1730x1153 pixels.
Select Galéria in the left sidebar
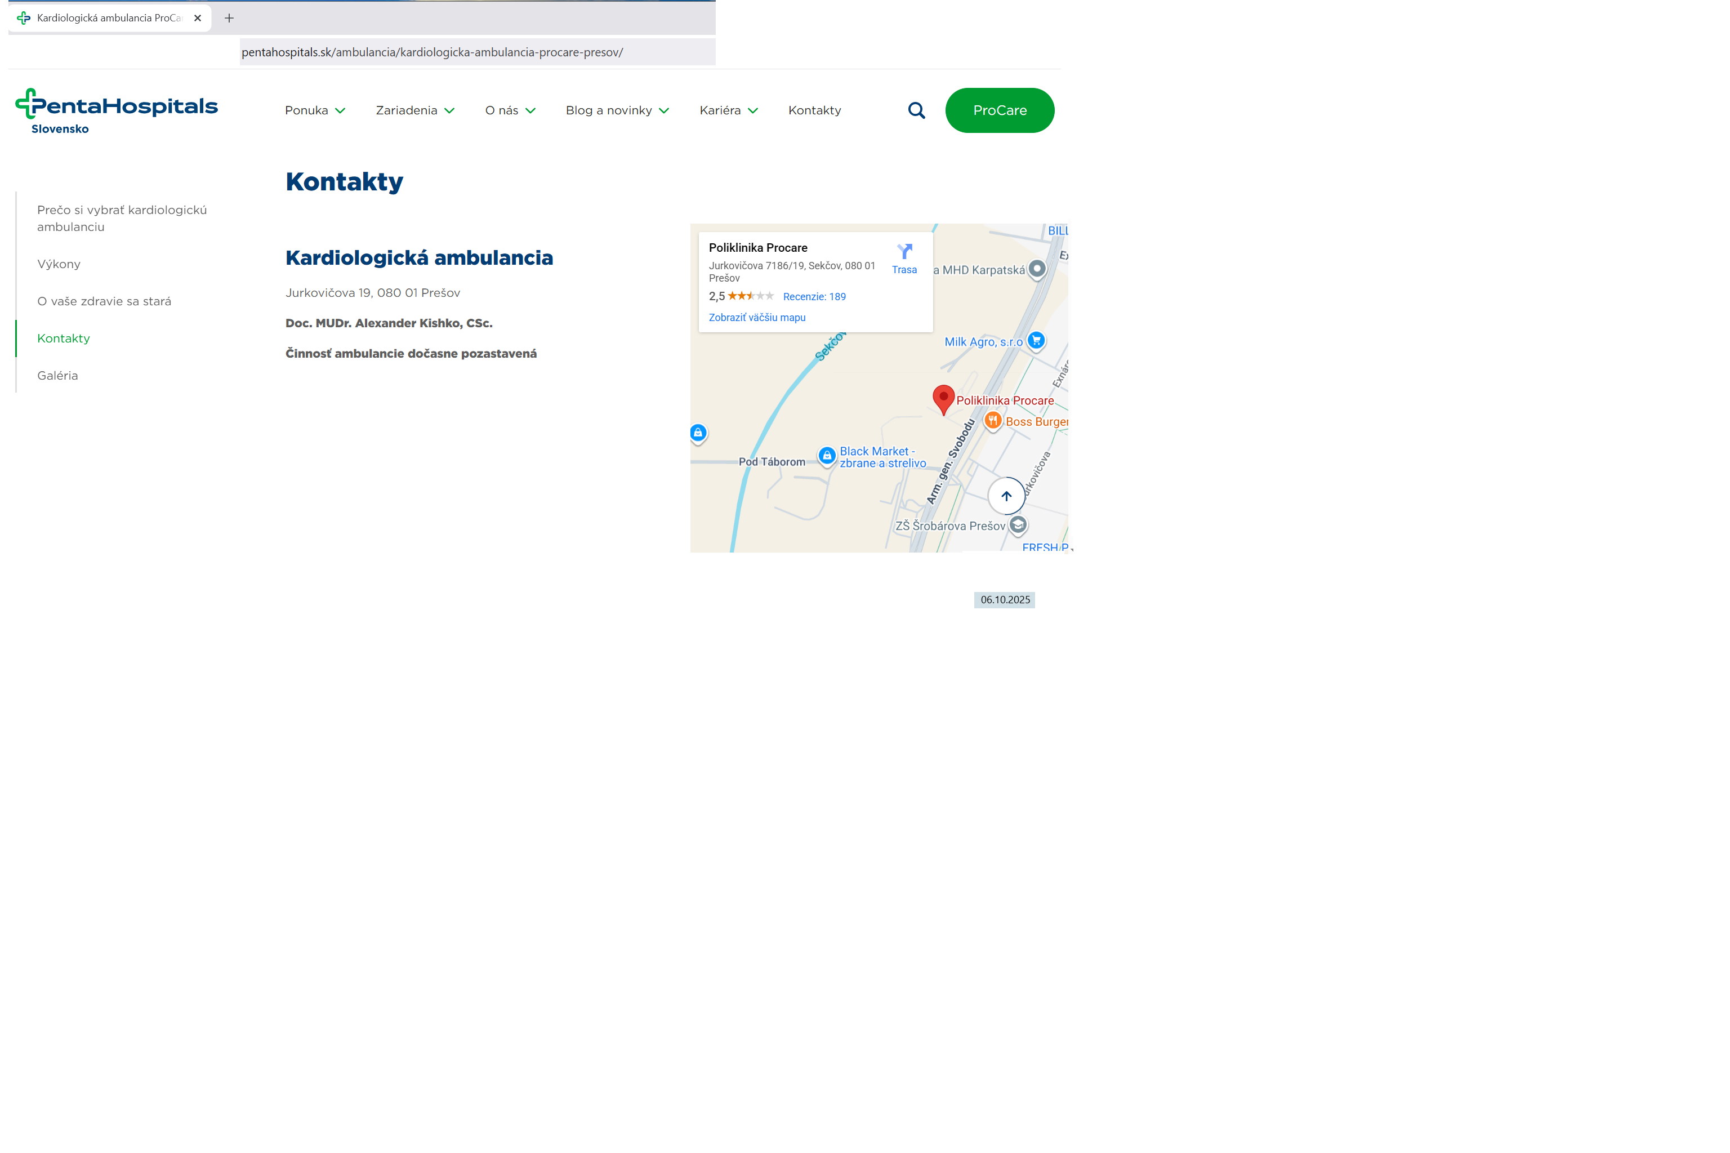point(57,376)
